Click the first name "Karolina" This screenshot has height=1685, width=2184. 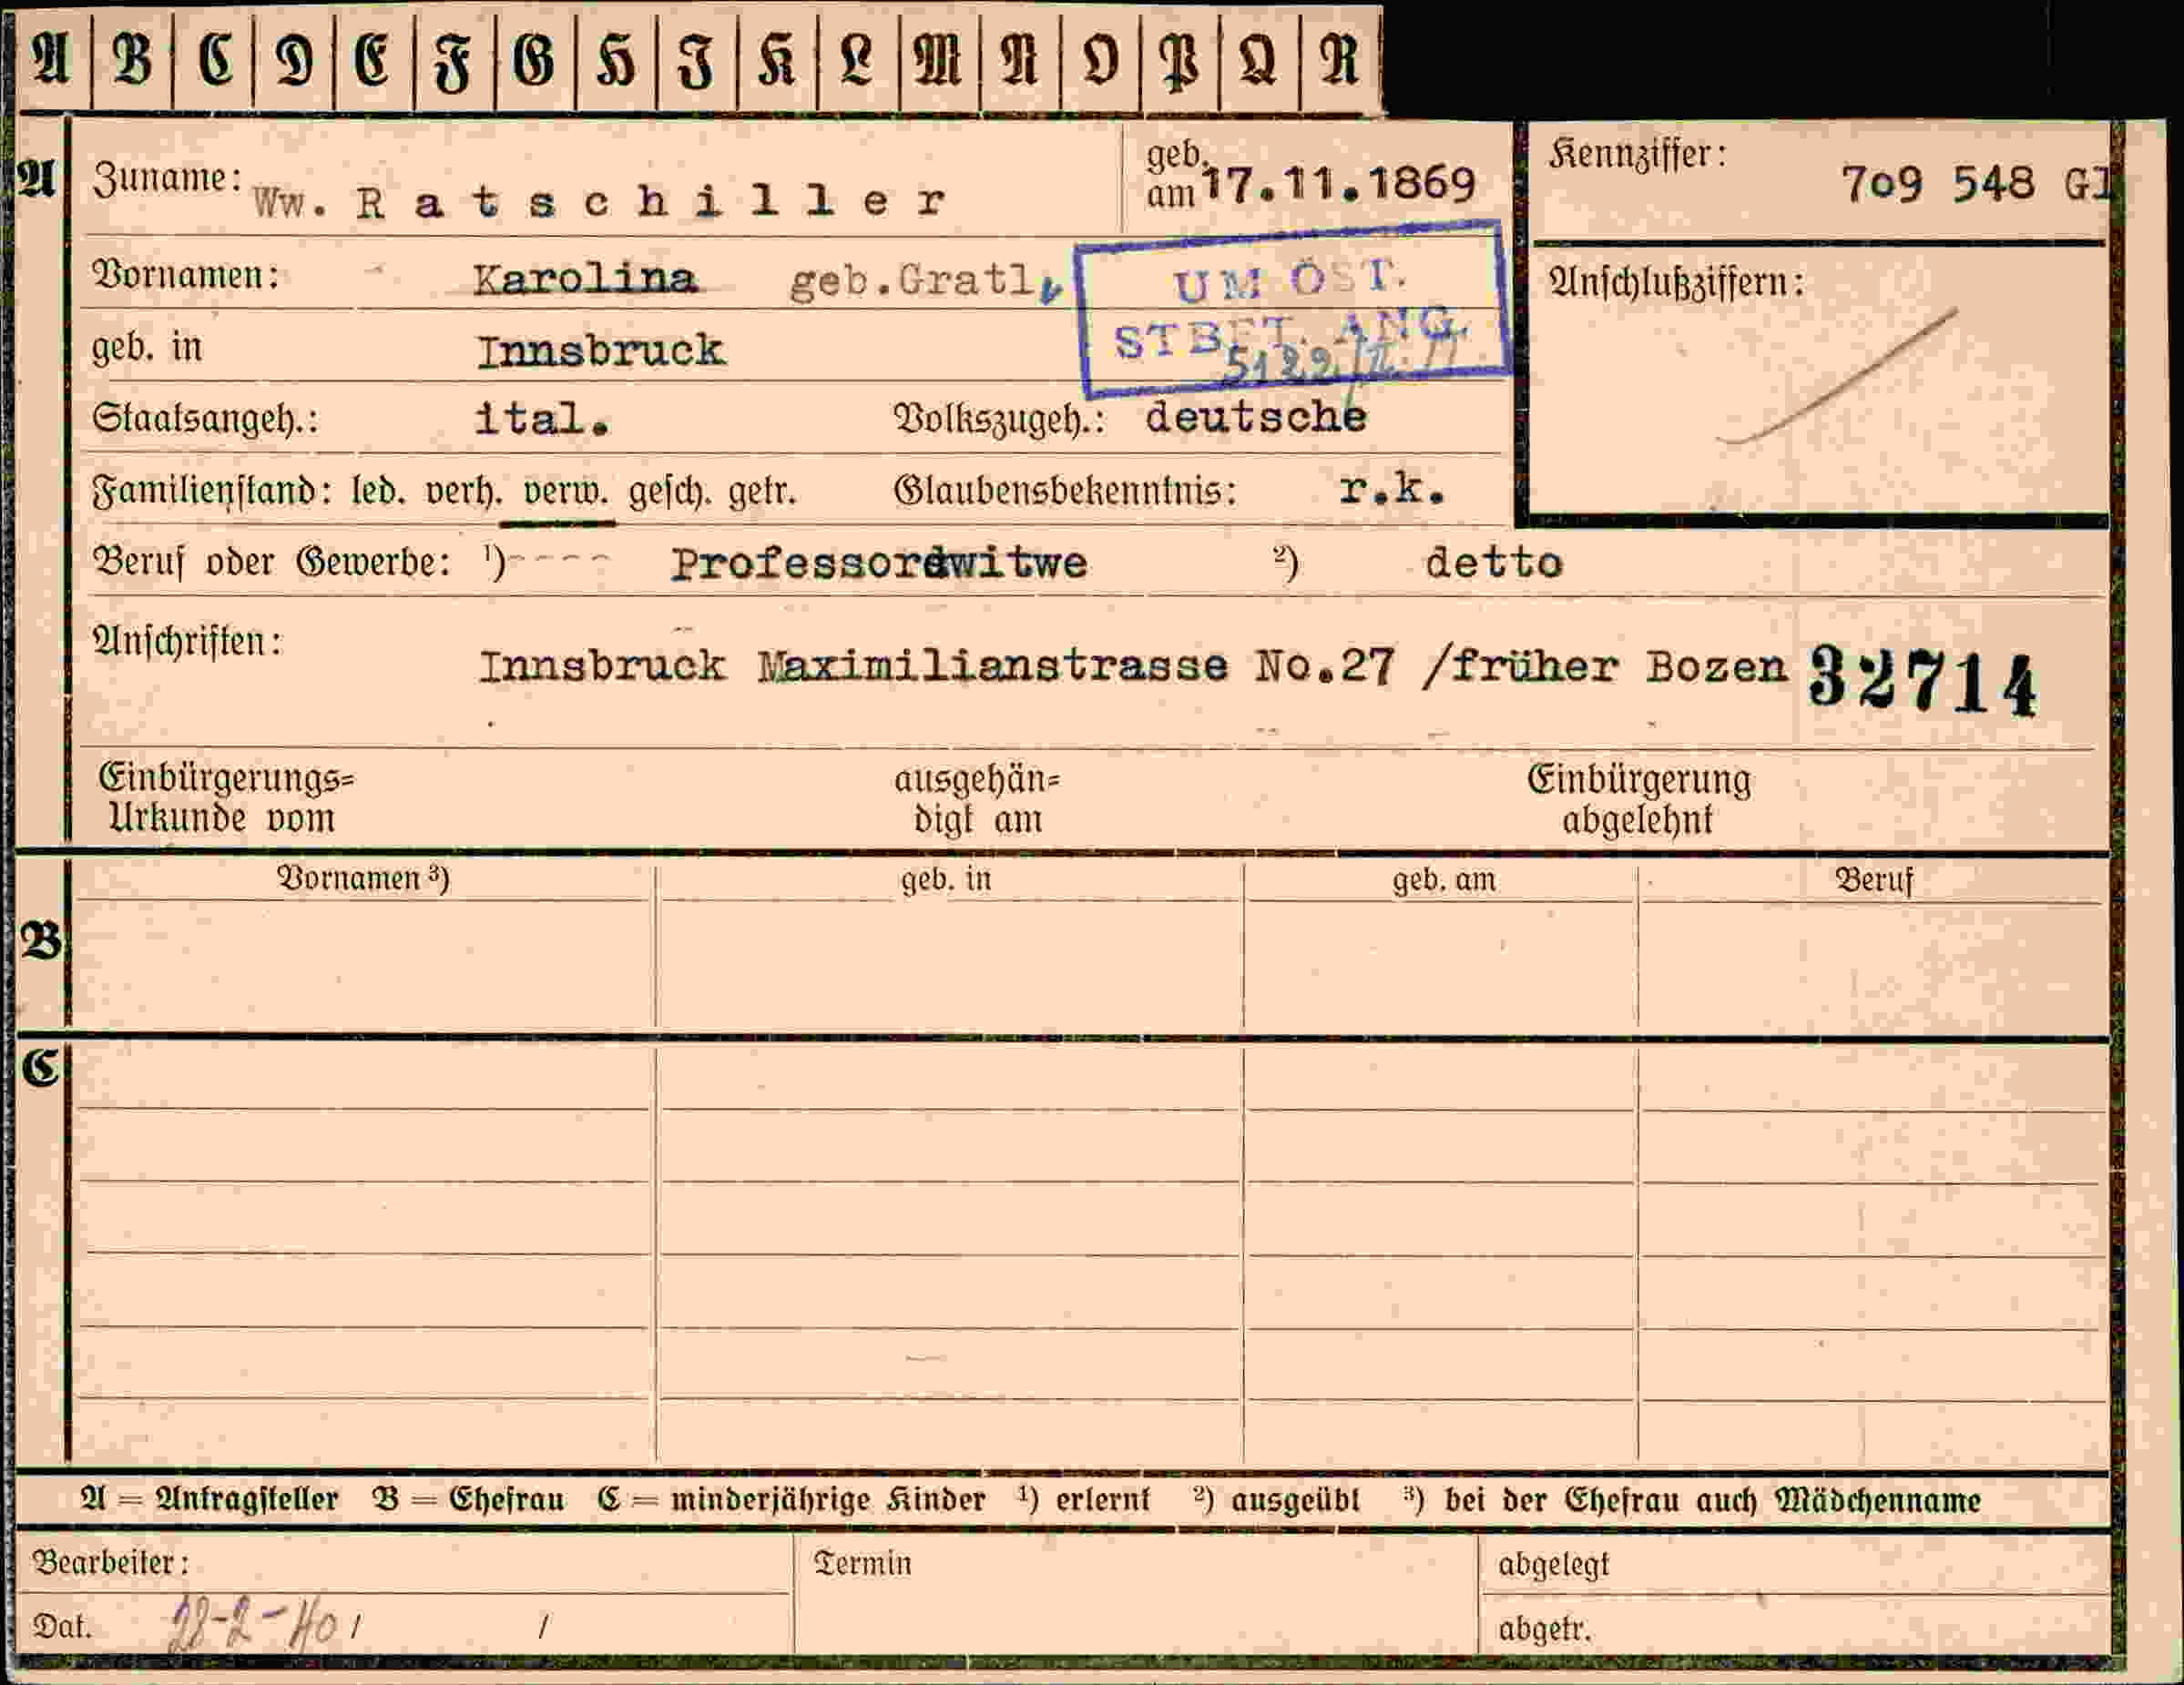click(x=585, y=279)
